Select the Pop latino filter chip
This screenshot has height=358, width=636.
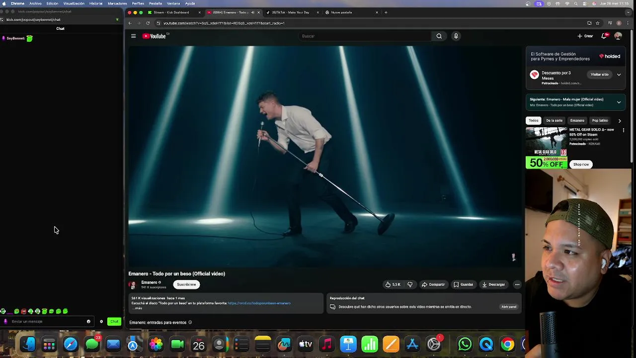600,120
